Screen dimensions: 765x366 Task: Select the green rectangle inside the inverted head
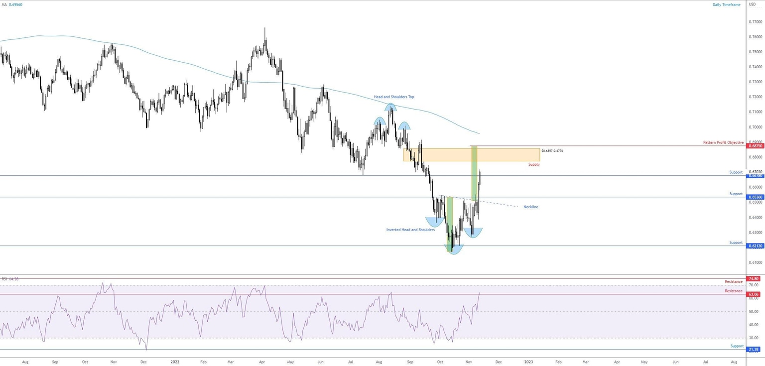pos(450,224)
